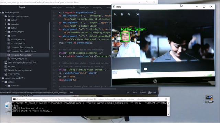
Task: Maximize the Frame window
Action: click(x=204, y=7)
